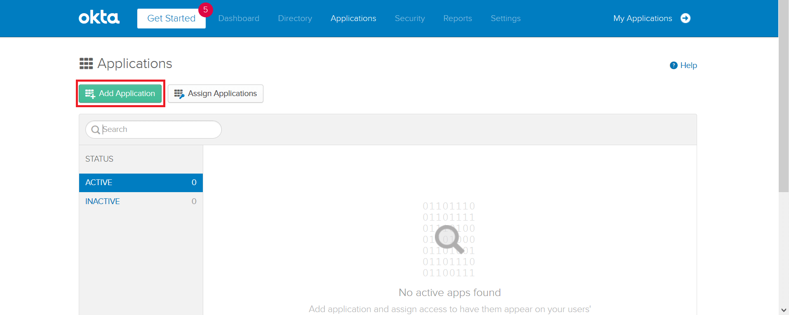View the 5 notifications badge

click(205, 9)
